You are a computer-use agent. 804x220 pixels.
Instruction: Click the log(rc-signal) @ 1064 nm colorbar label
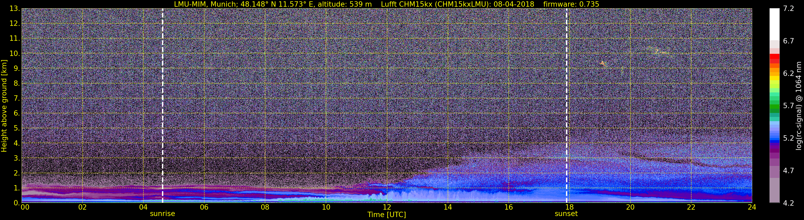pos(799,106)
